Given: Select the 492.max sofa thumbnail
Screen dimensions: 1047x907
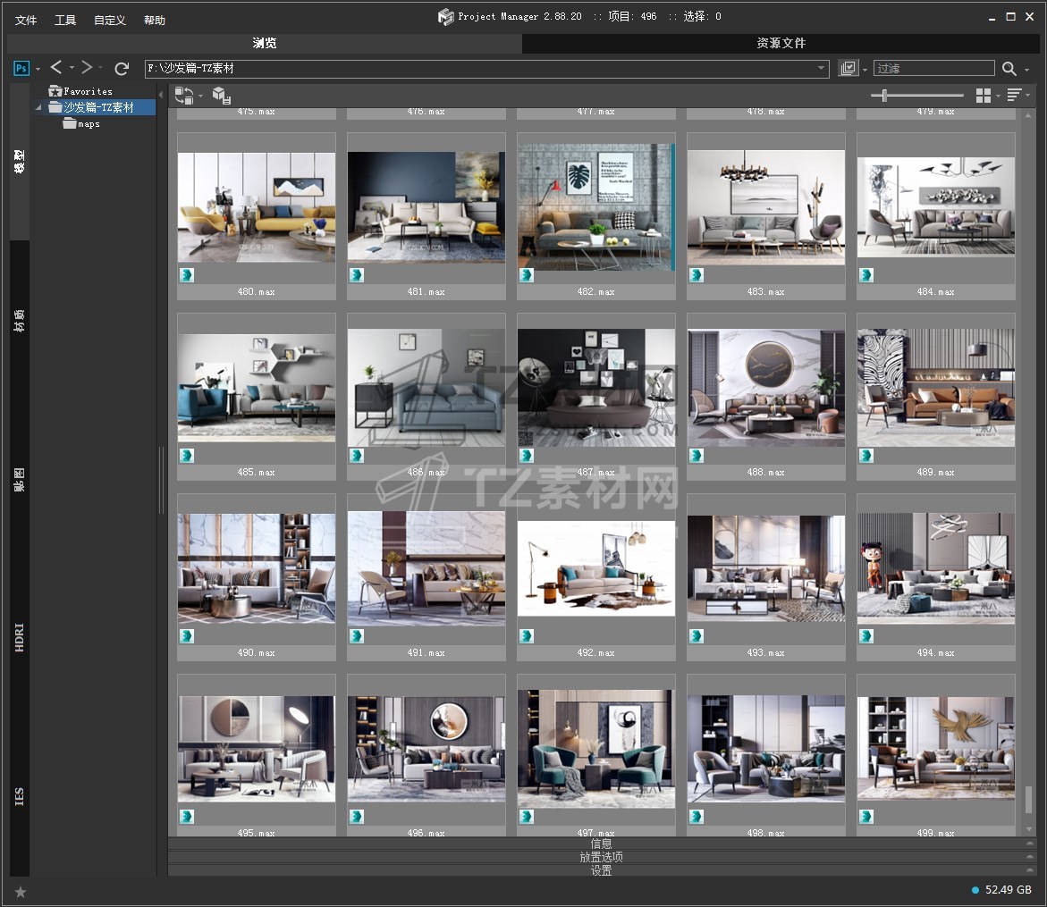Looking at the screenshot, I should pos(595,568).
